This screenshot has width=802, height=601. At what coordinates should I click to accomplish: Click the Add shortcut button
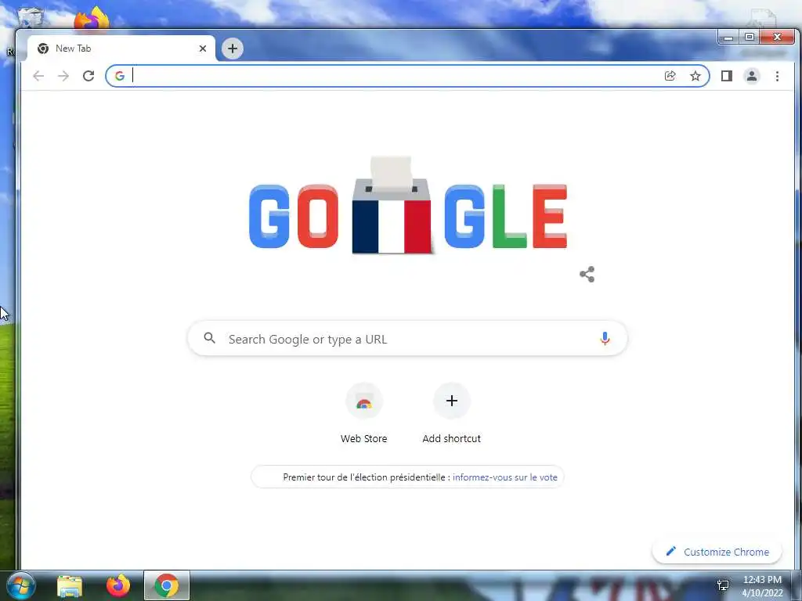point(452,414)
